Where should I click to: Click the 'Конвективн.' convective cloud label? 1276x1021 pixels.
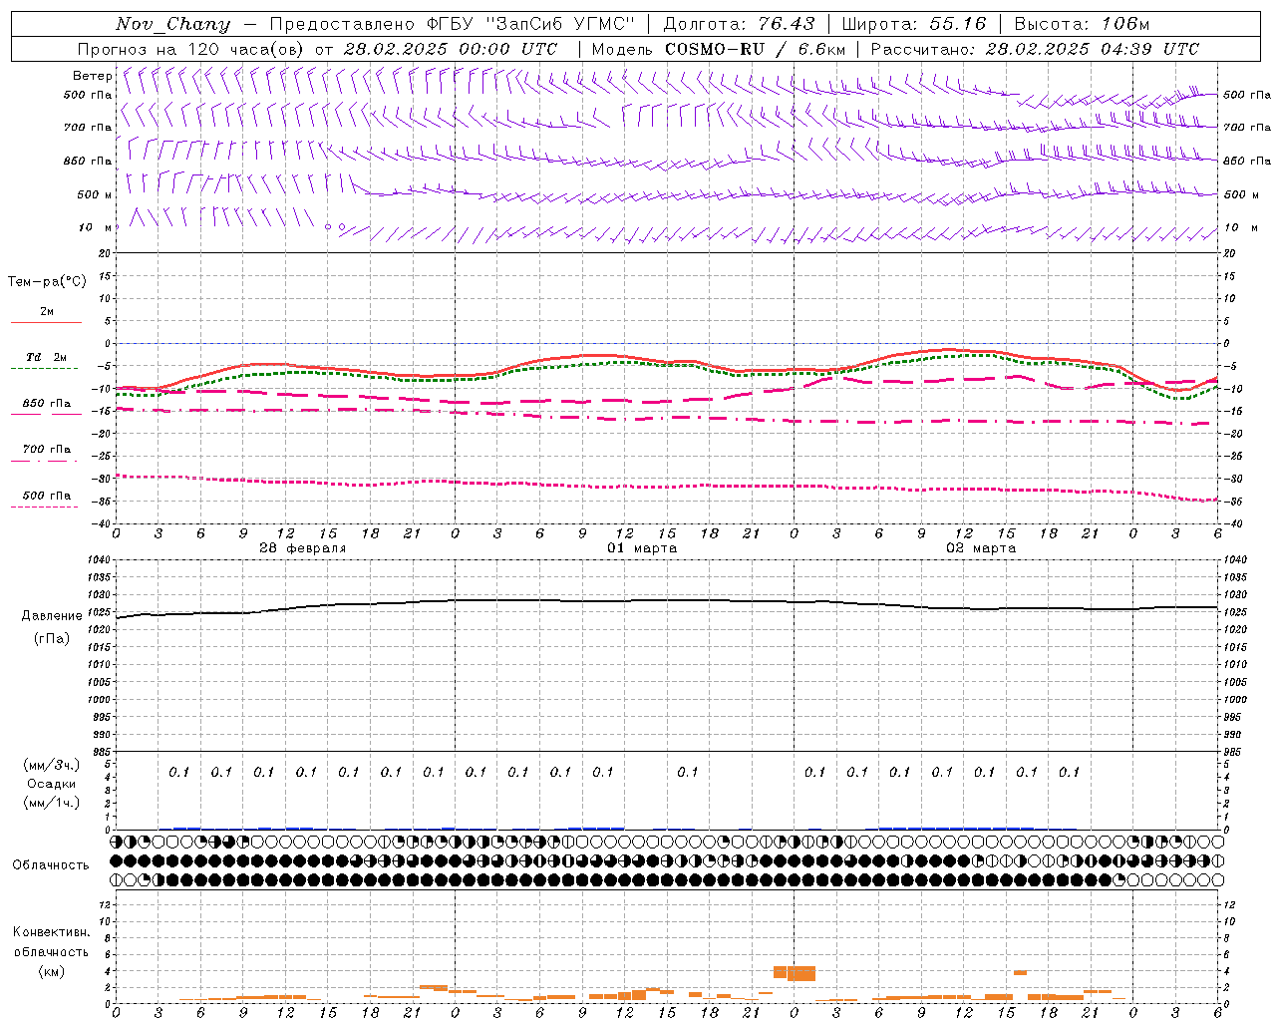[x=51, y=932]
